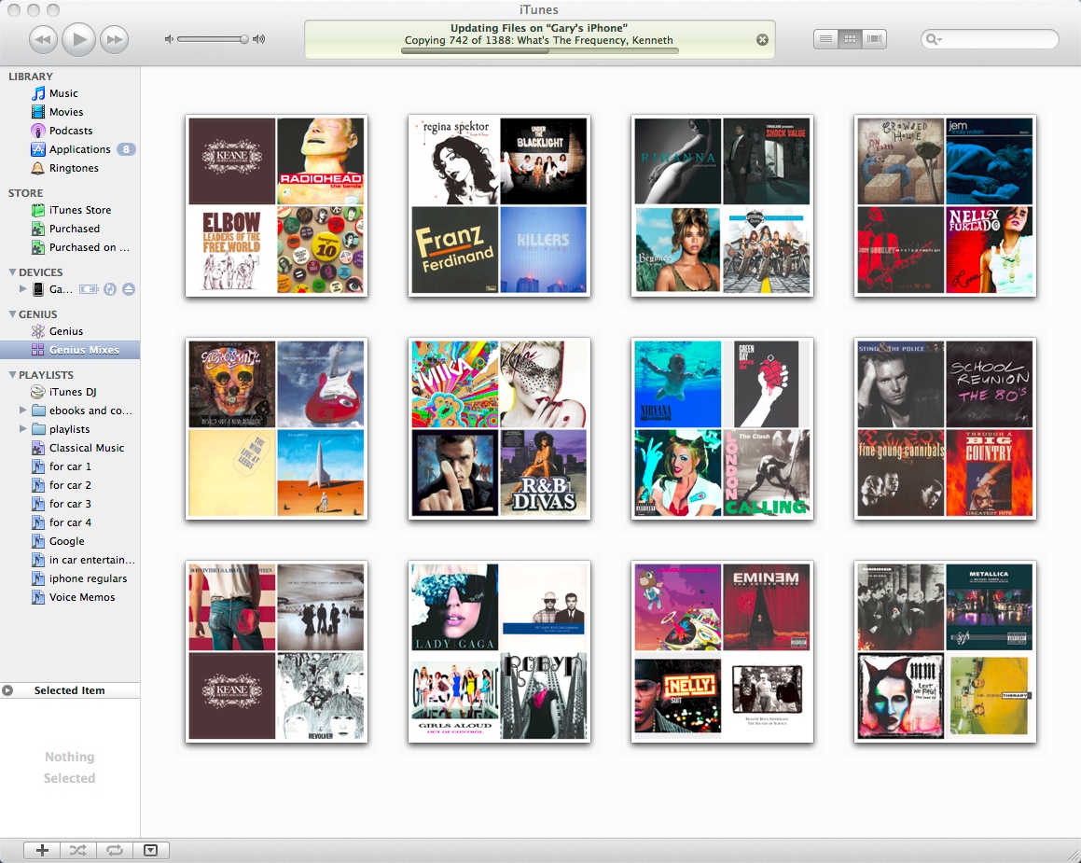
Task: Create a new playlist with plus button
Action: point(42,851)
